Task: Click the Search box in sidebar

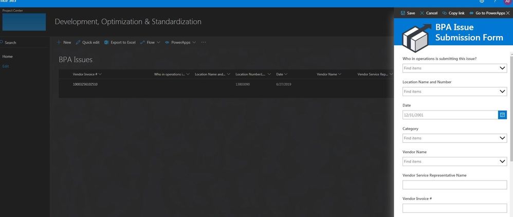Action: (25, 43)
